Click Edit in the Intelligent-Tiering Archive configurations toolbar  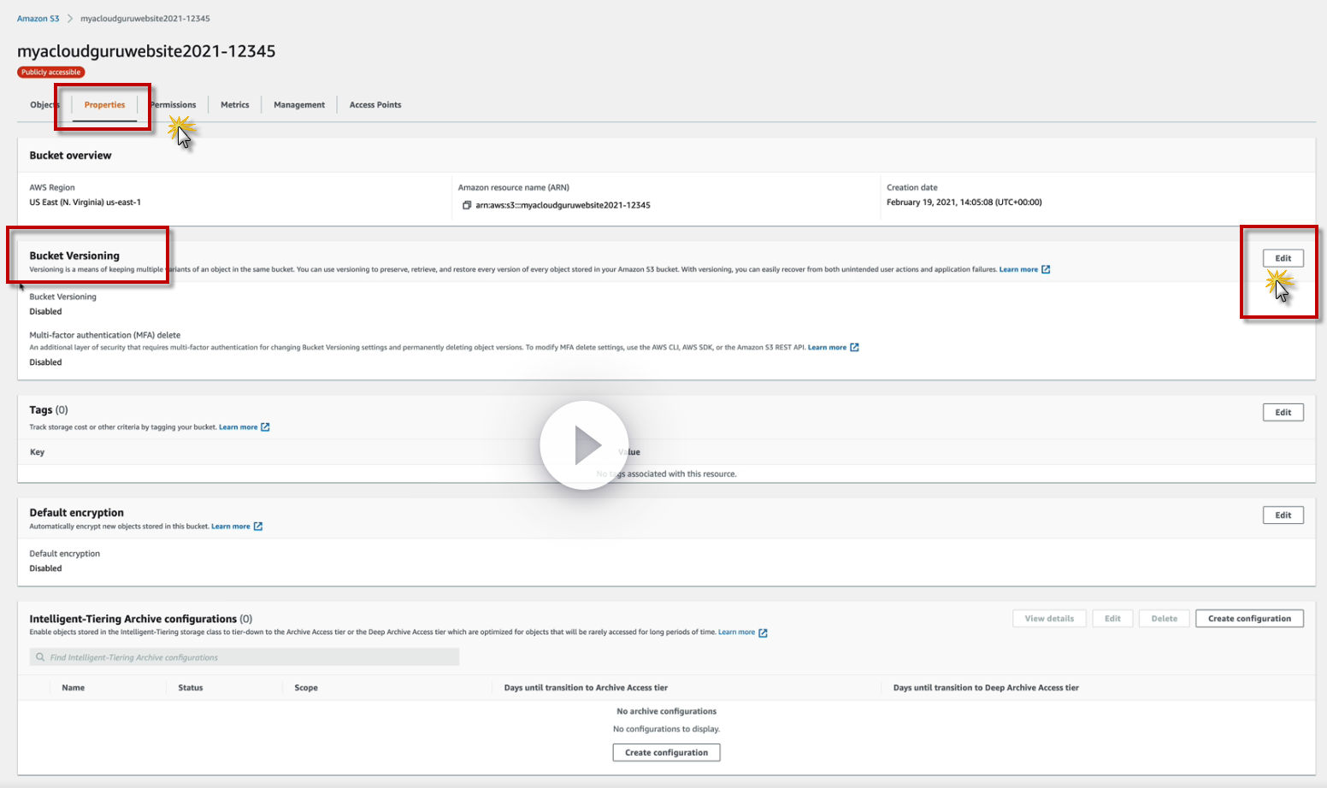click(x=1112, y=619)
